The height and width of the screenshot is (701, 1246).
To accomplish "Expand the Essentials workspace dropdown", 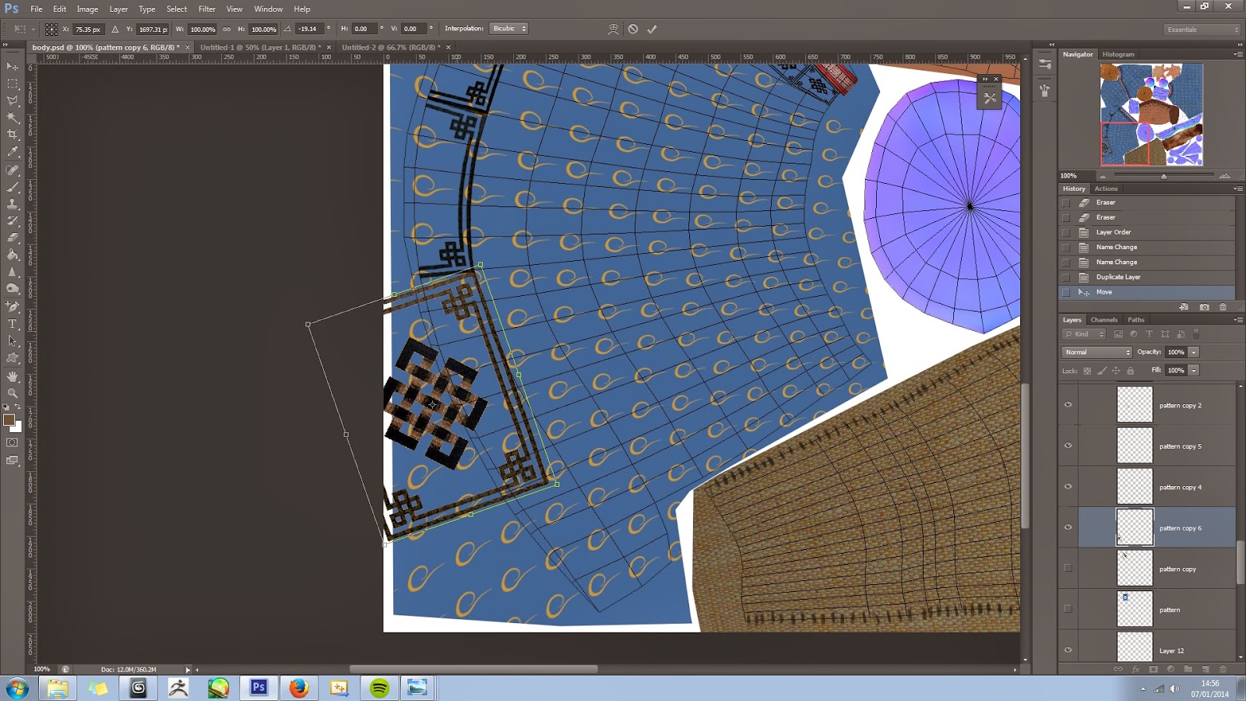I will [x=1202, y=30].
